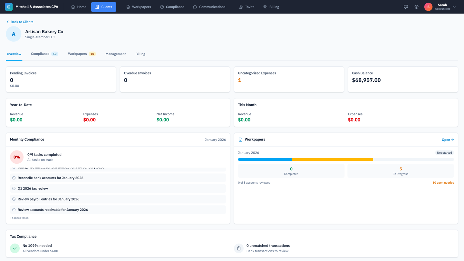Toggle the clock icon on Q1 2026 tax review

tap(14, 188)
